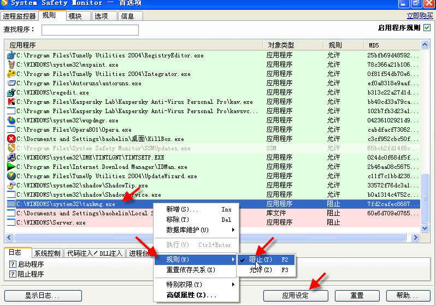Click the ShadowService.exe row icon
The height and width of the screenshot is (306, 436).
tap(11, 195)
